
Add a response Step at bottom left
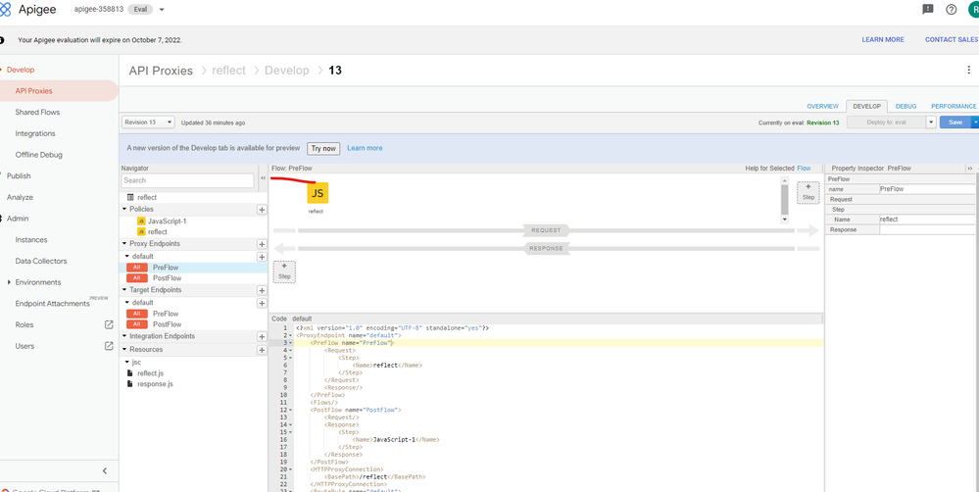coord(284,271)
